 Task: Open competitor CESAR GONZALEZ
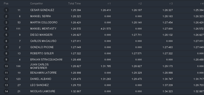42,10
